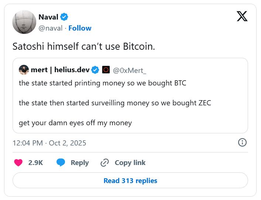This screenshot has width=261, height=200.
Task: Click mert's verified badge in quote
Action: point(95,70)
